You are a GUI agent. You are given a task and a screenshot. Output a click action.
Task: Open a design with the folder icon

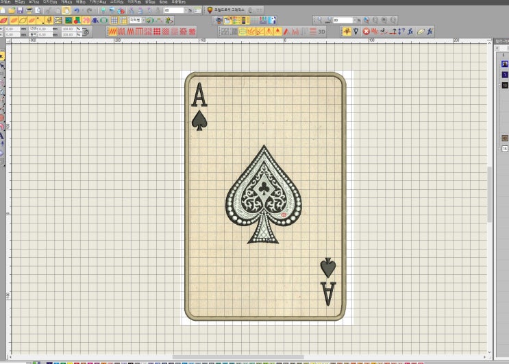pyautogui.click(x=12, y=11)
